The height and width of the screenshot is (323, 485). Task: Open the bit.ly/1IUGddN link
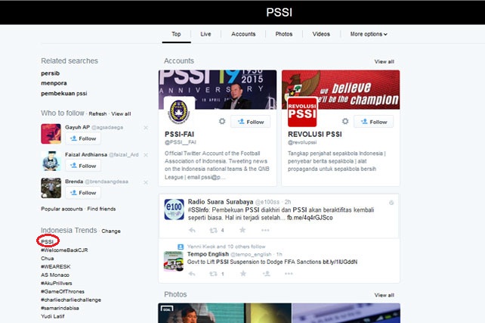[x=340, y=262]
